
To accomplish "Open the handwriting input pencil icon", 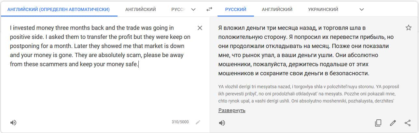I will [198, 122].
